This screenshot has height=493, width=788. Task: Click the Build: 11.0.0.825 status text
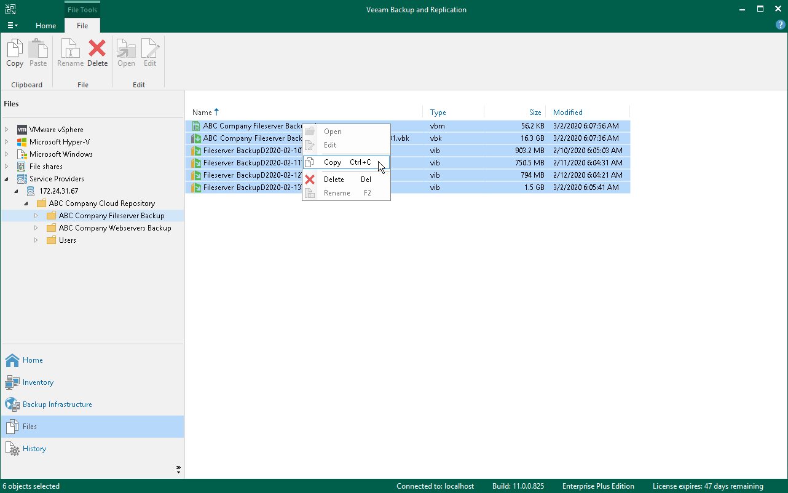tap(518, 486)
